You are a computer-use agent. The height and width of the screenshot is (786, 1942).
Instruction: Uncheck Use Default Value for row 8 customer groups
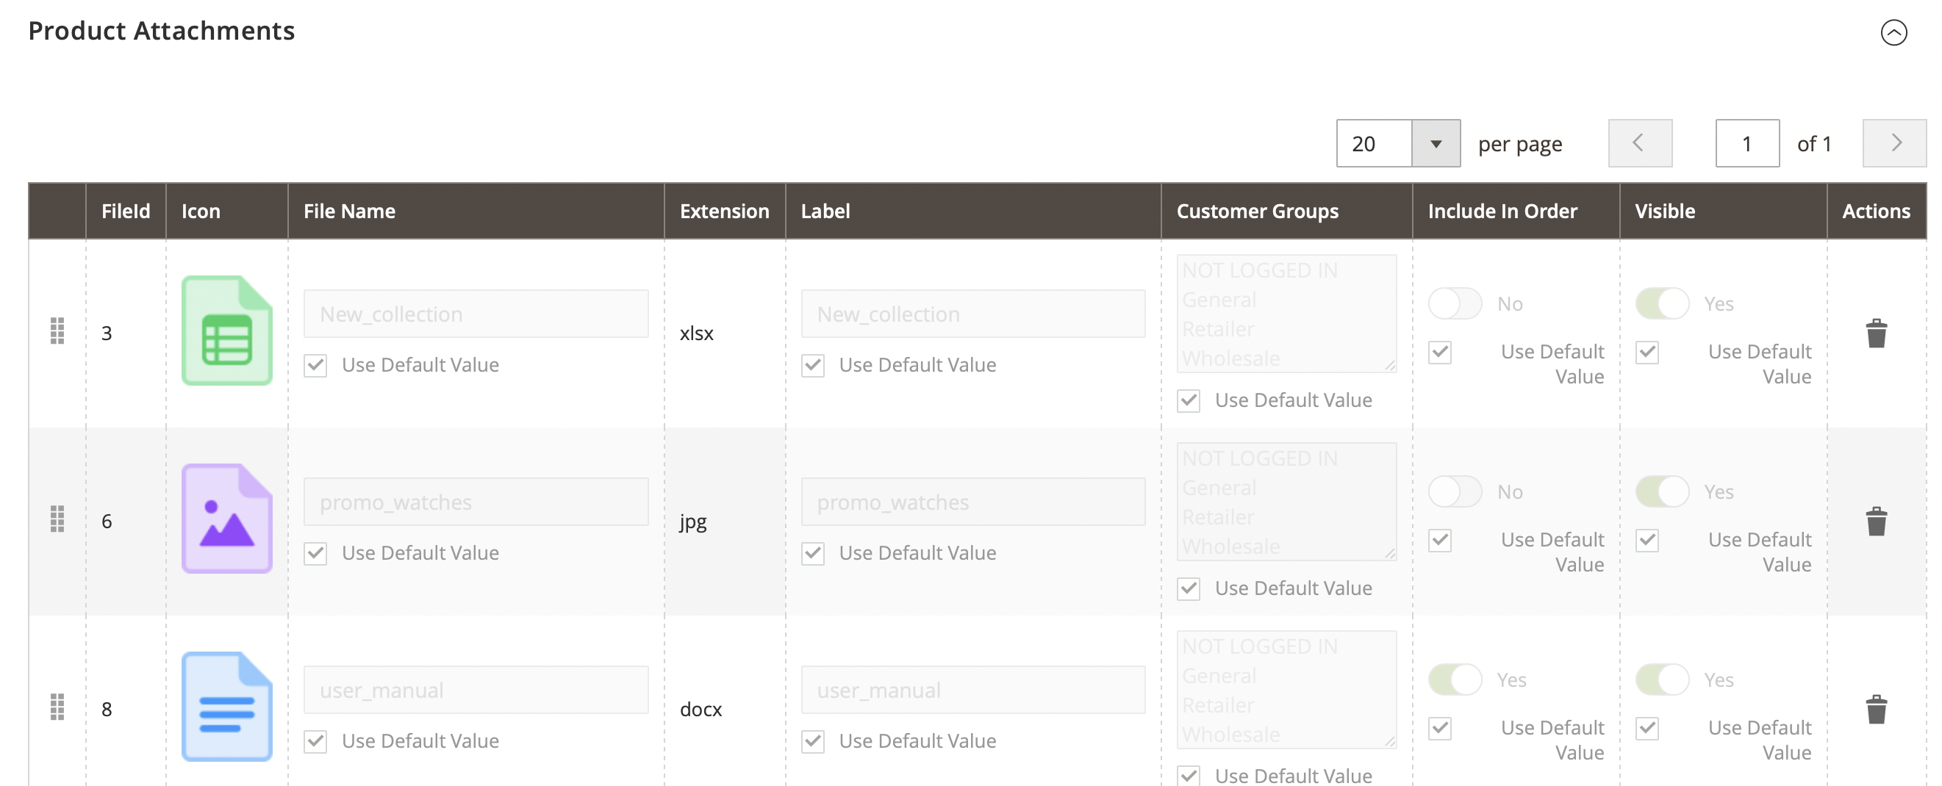point(1189,776)
